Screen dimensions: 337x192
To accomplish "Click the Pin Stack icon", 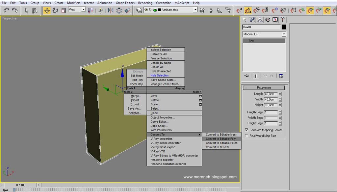I will click(x=246, y=76).
